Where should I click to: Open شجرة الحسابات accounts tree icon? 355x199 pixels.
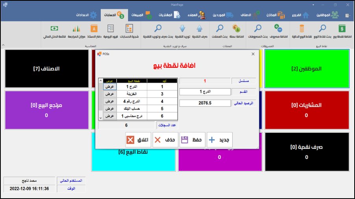point(129,29)
